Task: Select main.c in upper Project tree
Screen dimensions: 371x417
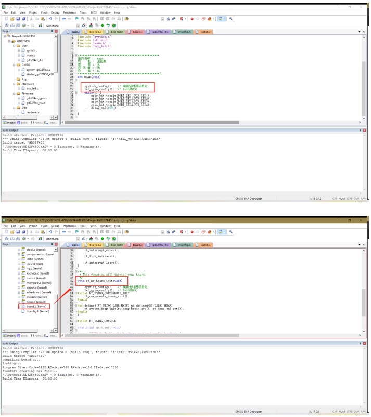Action: (31, 55)
